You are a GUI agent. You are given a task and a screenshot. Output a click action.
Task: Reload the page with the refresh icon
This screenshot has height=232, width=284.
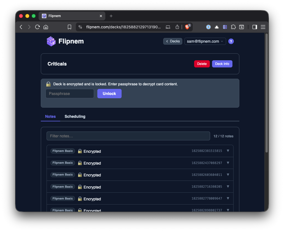coord(37,27)
